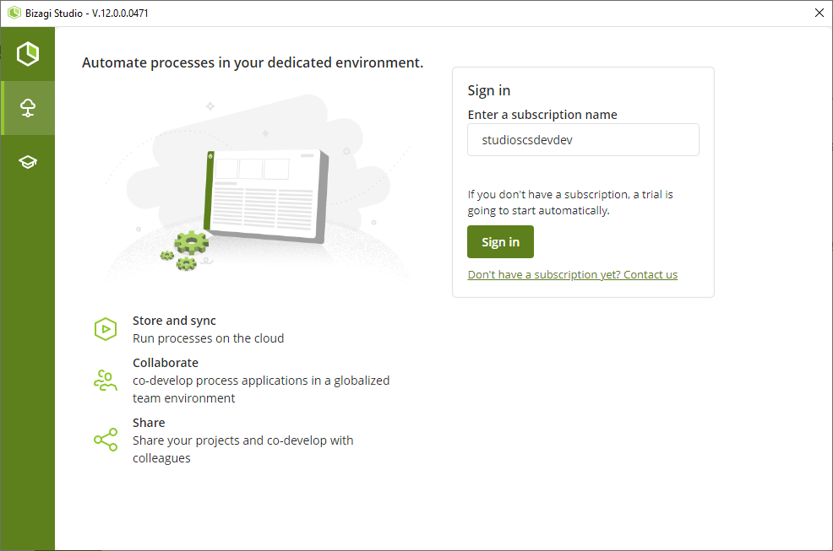Open the graduation cap learning section
833x551 pixels.
click(x=28, y=162)
